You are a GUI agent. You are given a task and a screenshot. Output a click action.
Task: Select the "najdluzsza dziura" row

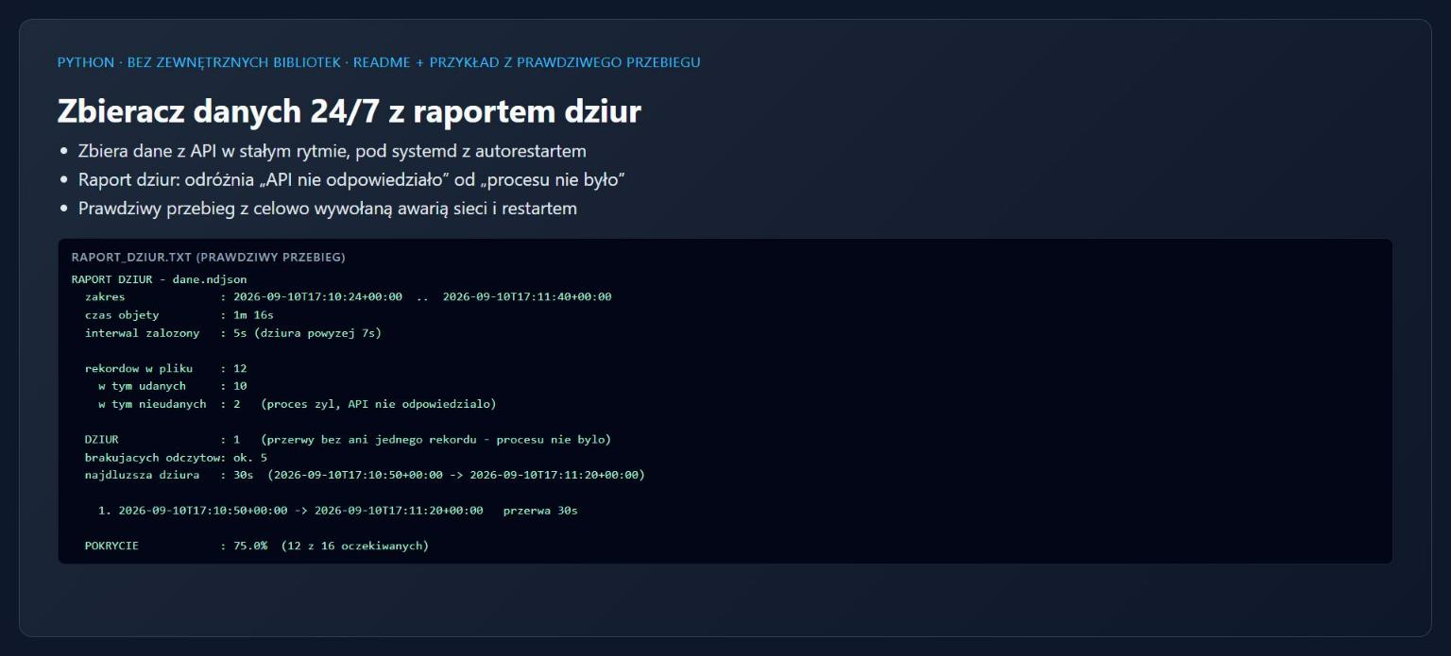coord(365,476)
